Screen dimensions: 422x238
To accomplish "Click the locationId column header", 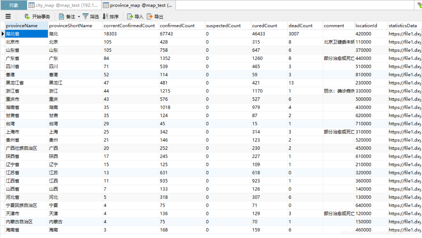I will (371, 26).
